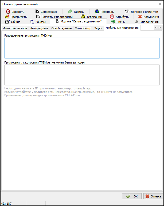Click the Договор с клиентом icon
This screenshot has width=164, height=206.
tap(127, 11)
